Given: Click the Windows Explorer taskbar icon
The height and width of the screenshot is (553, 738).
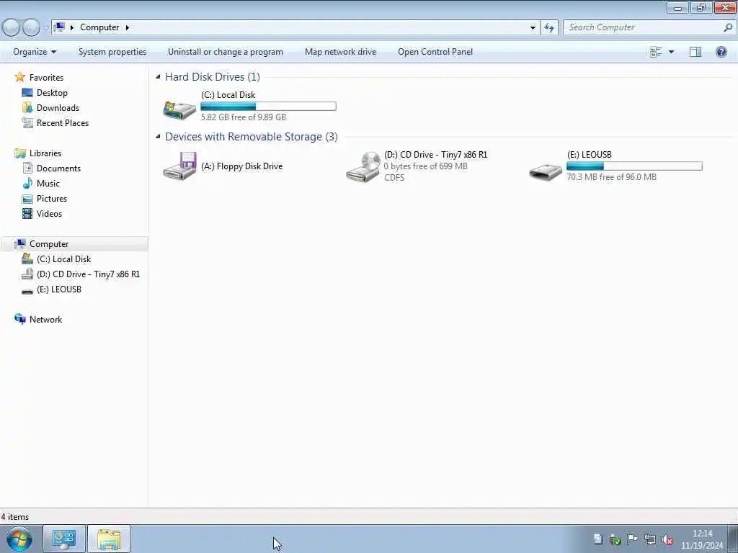Looking at the screenshot, I should (x=109, y=539).
